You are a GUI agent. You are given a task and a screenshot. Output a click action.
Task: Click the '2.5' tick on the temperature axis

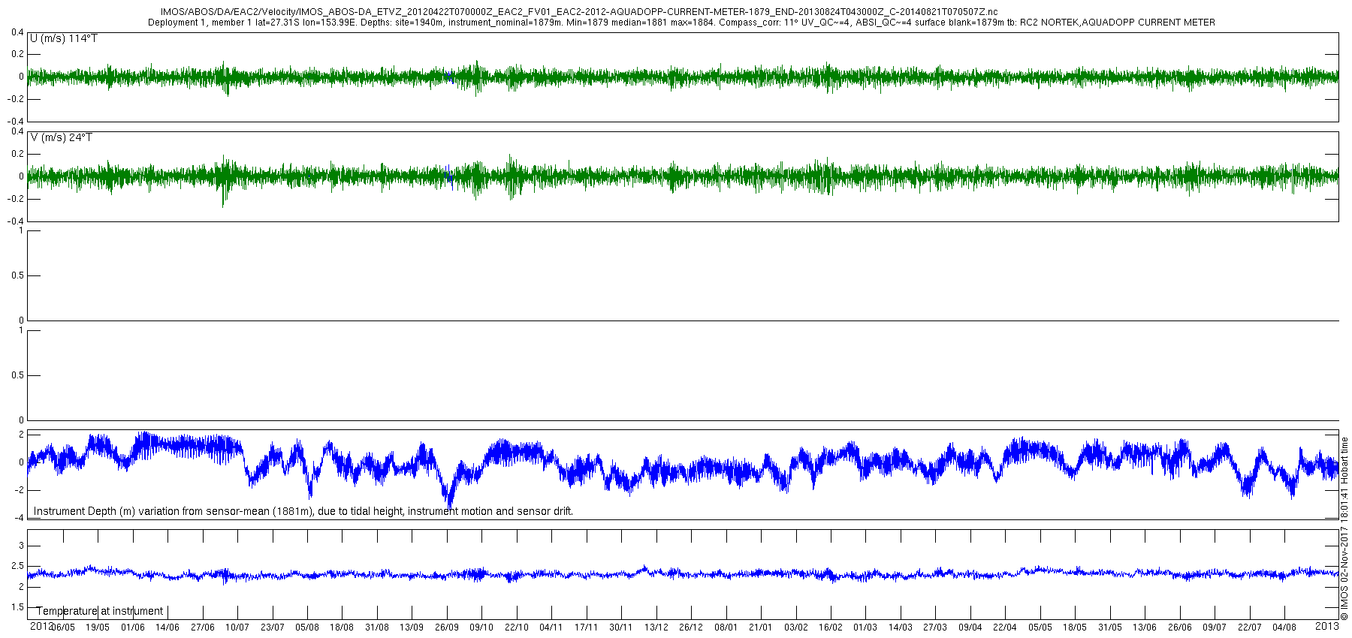click(18, 566)
